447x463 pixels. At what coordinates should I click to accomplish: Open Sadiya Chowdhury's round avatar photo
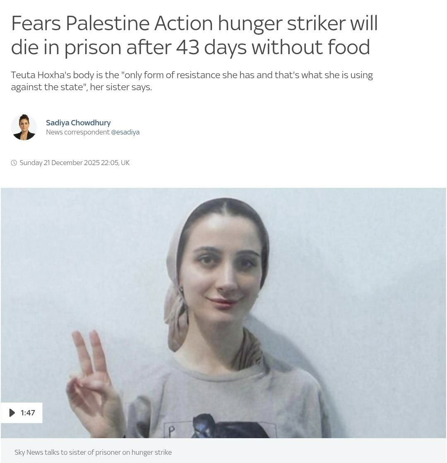click(x=24, y=127)
